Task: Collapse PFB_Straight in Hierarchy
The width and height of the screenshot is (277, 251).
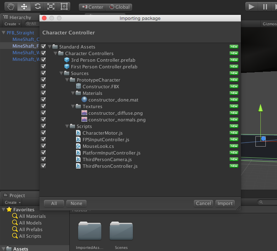Action: (x=4, y=33)
